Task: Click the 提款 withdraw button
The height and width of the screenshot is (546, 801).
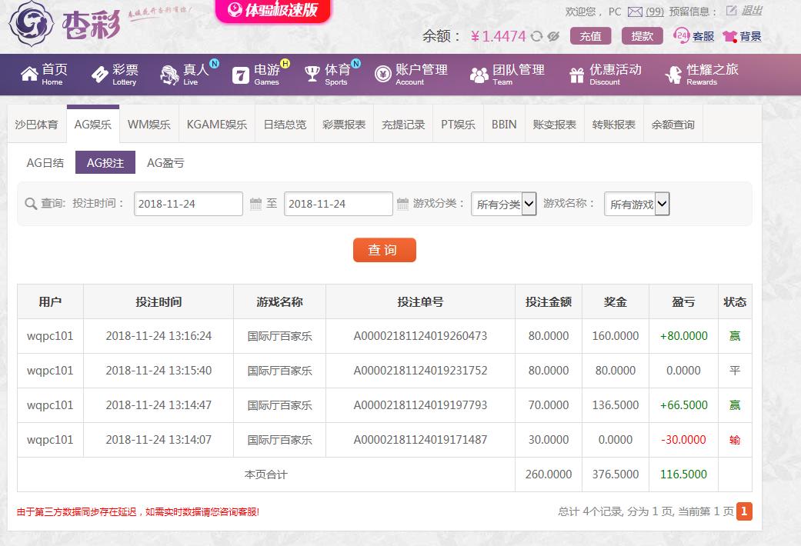Action: click(x=642, y=36)
